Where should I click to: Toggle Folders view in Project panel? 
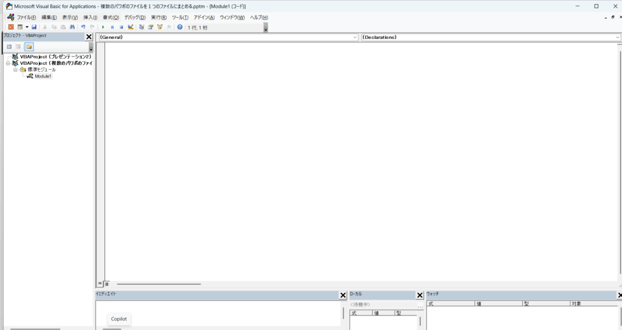coord(29,46)
